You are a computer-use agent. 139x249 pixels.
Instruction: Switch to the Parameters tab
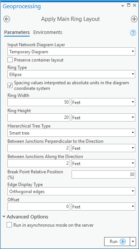(x=17, y=32)
